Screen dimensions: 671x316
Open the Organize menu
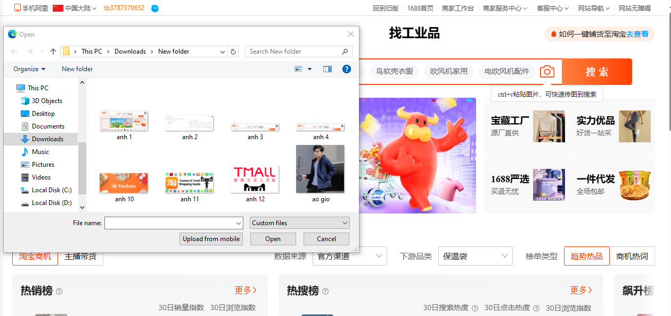click(x=29, y=69)
